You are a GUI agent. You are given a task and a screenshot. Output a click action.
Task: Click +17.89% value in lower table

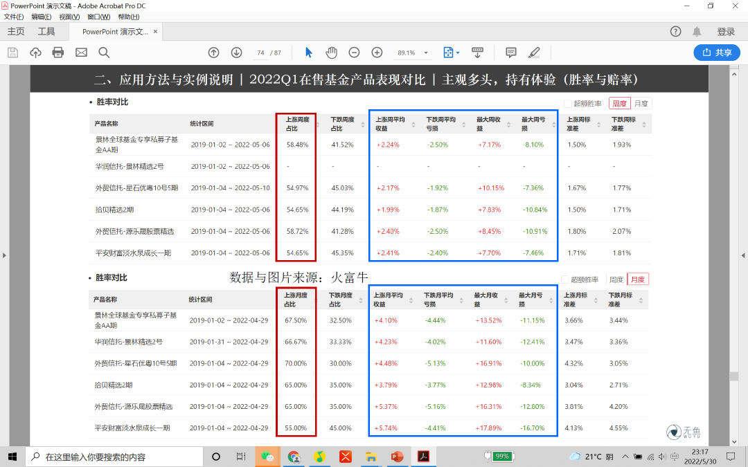point(488,428)
